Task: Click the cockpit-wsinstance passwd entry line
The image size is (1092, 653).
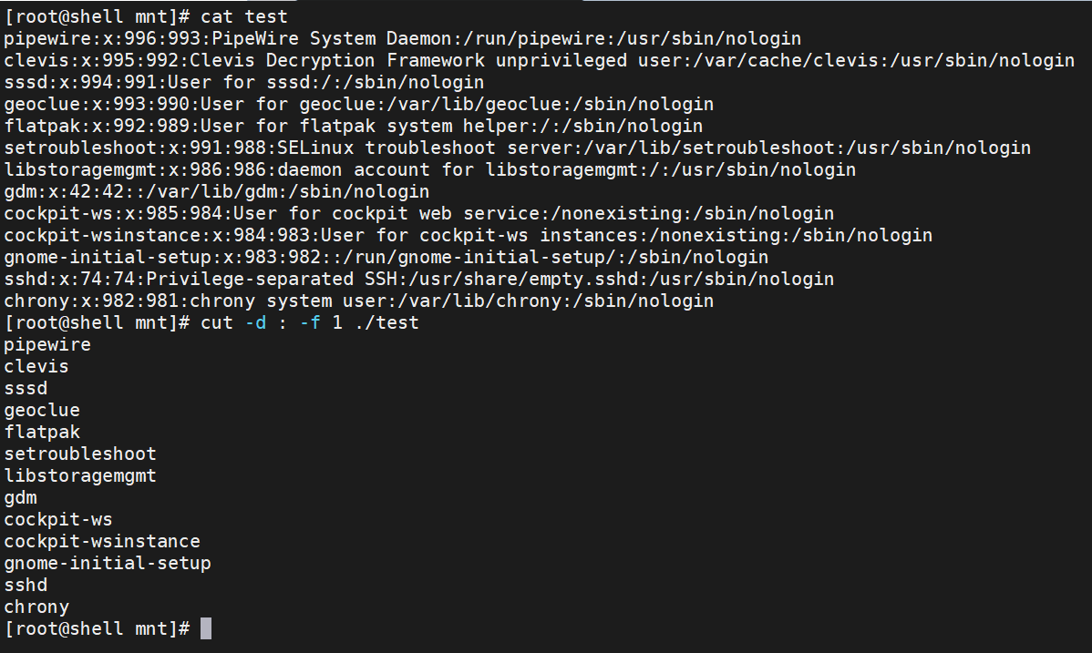Action: (x=468, y=235)
